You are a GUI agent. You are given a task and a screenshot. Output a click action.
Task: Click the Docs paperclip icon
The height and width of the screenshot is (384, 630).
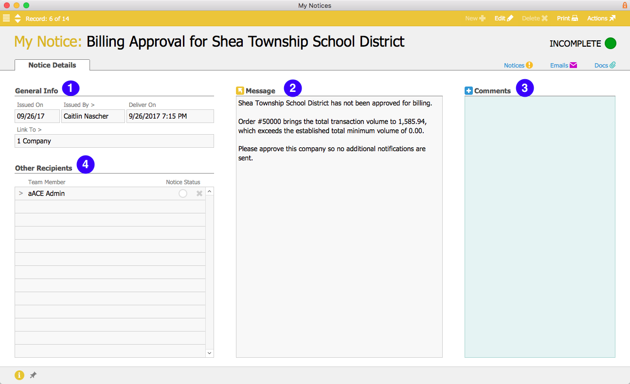(613, 65)
